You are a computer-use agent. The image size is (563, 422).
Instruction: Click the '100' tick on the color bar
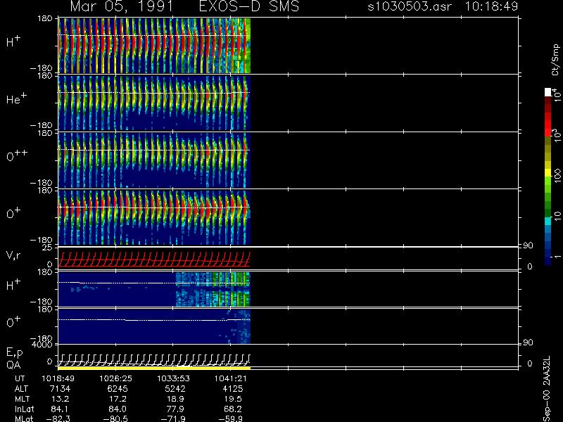(557, 175)
